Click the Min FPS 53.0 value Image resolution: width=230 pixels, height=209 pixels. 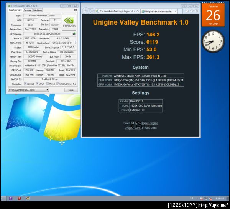click(151, 49)
